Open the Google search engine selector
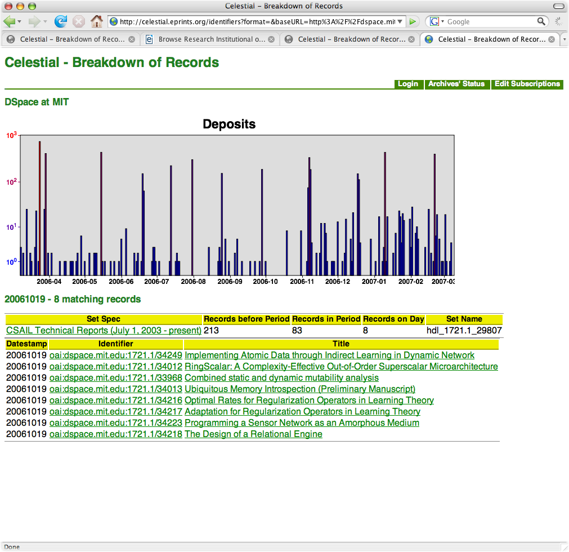Viewport: 569px width, 552px height. (437, 22)
